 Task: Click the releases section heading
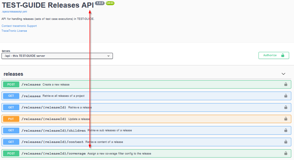pos(13,74)
